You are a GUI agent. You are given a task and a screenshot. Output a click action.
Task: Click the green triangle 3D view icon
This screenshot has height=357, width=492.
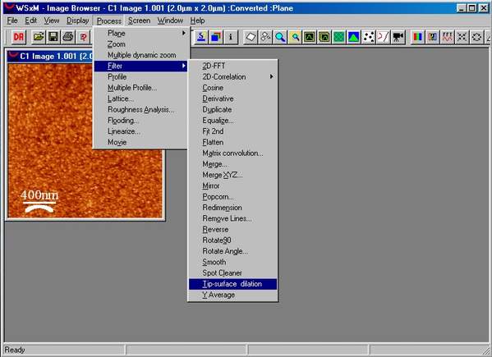354,37
